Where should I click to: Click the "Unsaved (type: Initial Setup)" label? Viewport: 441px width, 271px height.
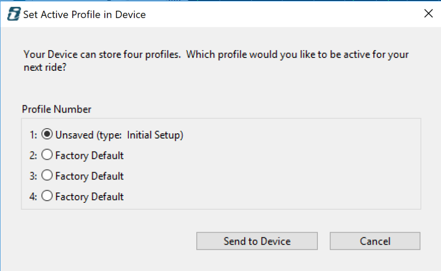click(119, 135)
